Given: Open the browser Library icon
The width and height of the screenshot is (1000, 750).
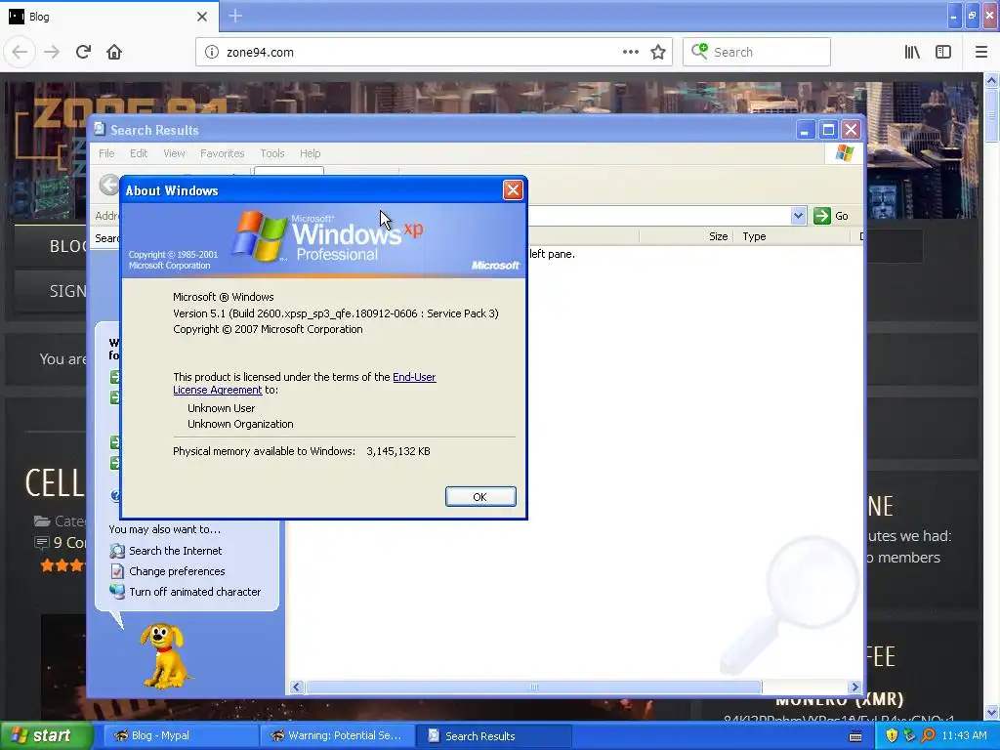Looking at the screenshot, I should point(912,53).
